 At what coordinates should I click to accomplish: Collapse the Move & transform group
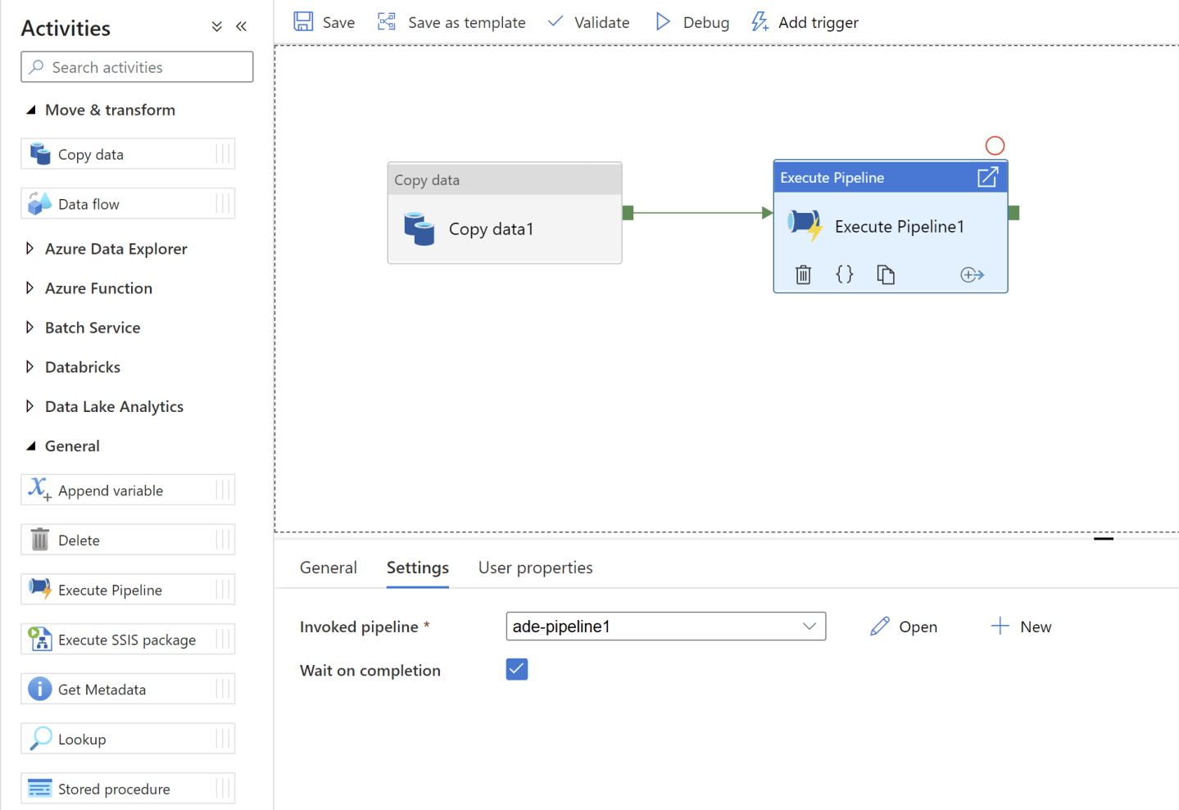pyautogui.click(x=31, y=110)
